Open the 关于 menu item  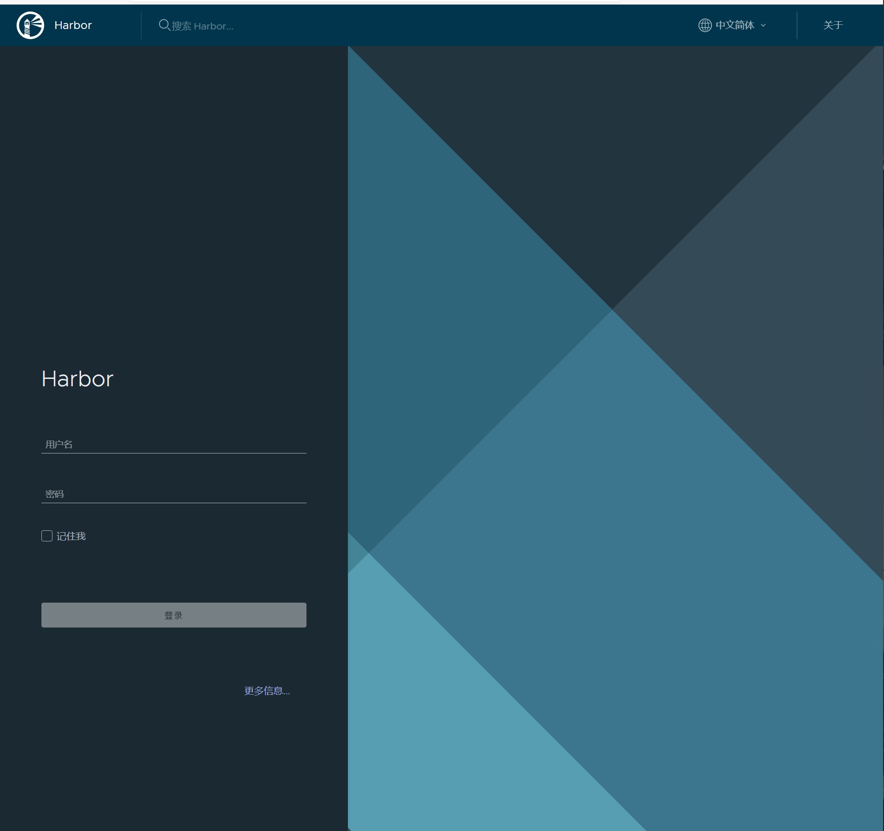click(x=833, y=25)
